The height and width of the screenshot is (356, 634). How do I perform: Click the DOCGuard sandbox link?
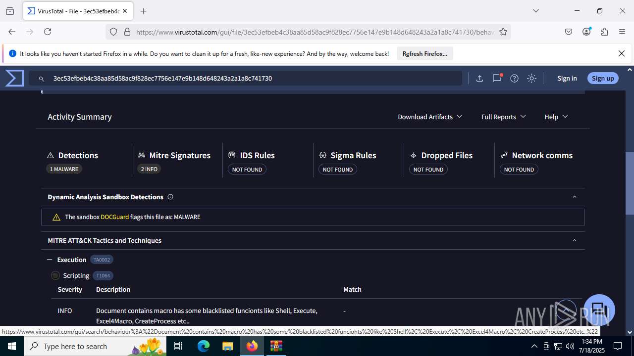(114, 217)
